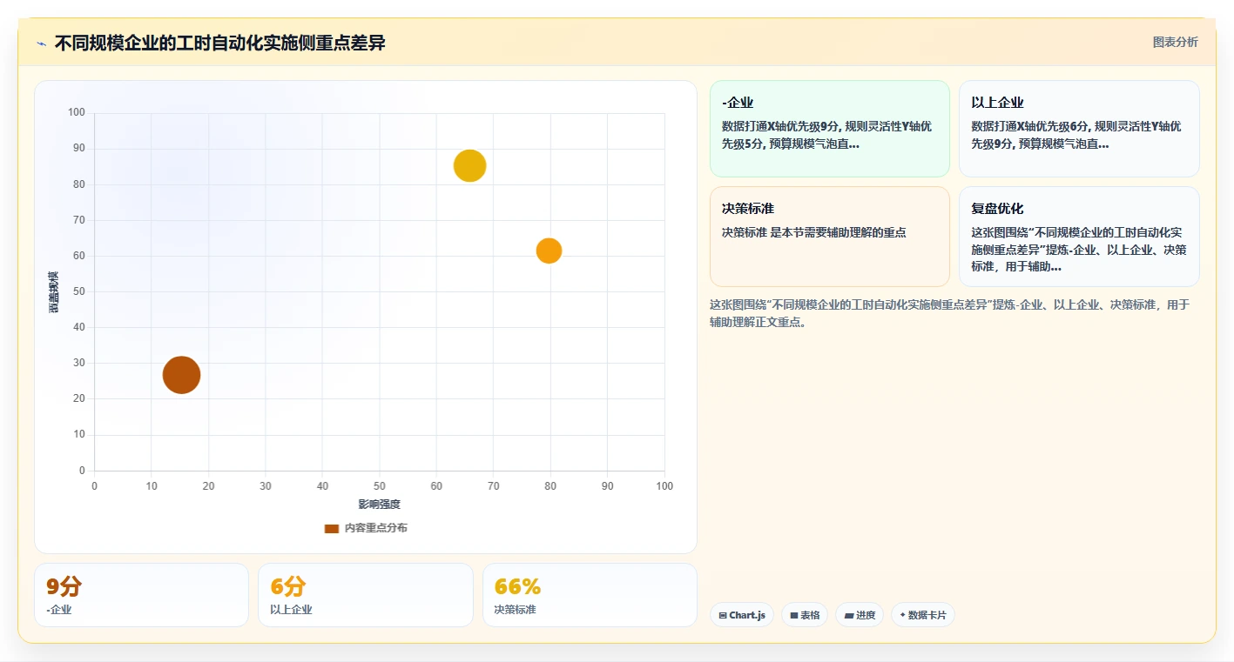Open the -企业 summary card
This screenshot has width=1234, height=662.
tap(829, 129)
